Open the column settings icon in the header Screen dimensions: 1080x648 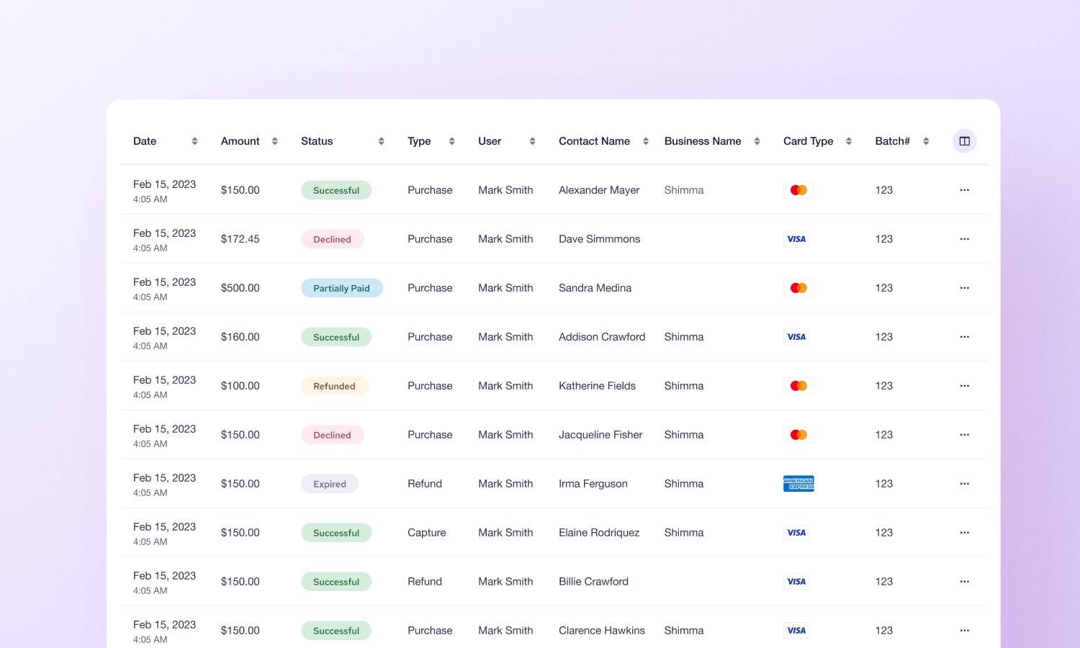tap(964, 140)
